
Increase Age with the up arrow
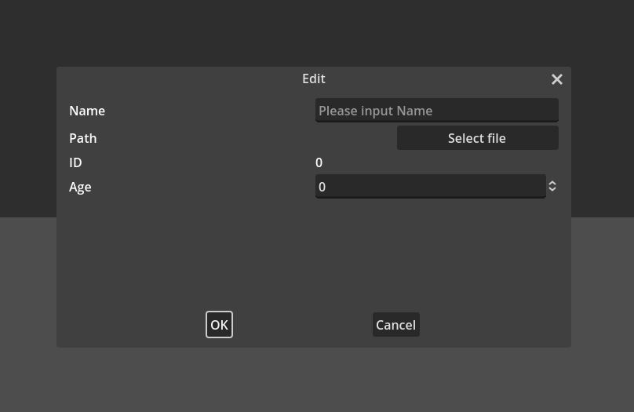click(552, 183)
